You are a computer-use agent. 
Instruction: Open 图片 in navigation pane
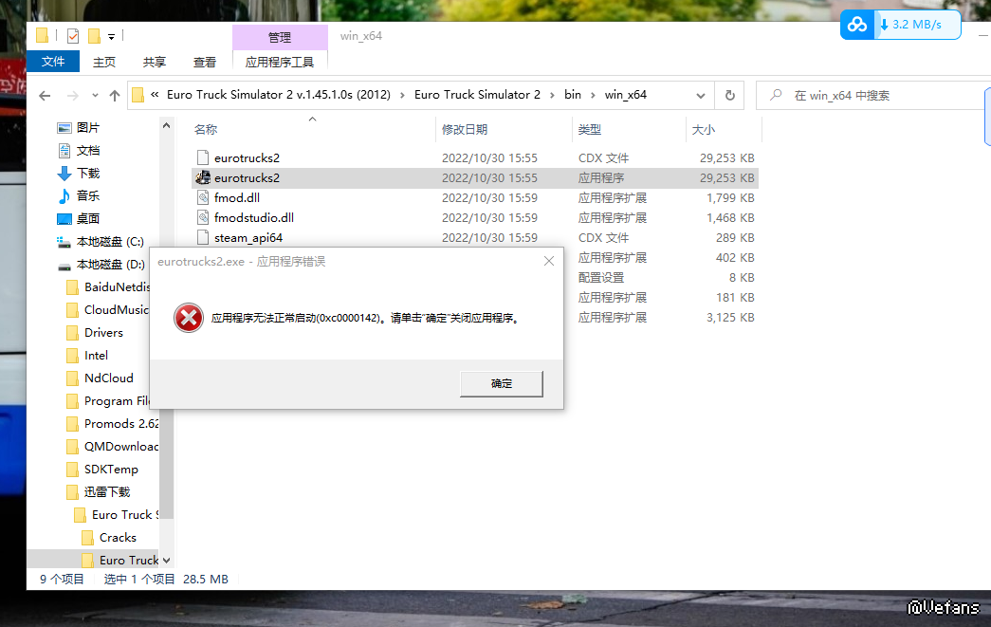[x=88, y=128]
